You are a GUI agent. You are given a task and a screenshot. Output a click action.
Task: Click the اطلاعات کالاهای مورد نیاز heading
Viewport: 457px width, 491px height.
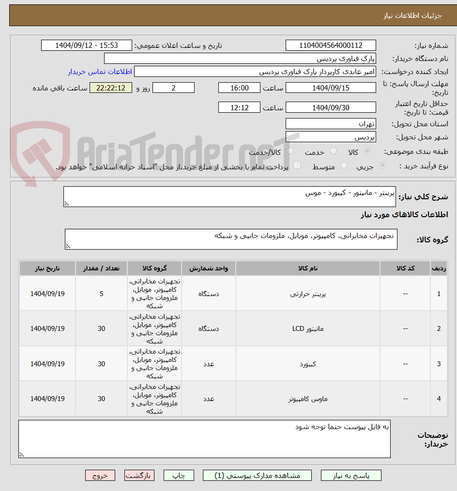[404, 214]
